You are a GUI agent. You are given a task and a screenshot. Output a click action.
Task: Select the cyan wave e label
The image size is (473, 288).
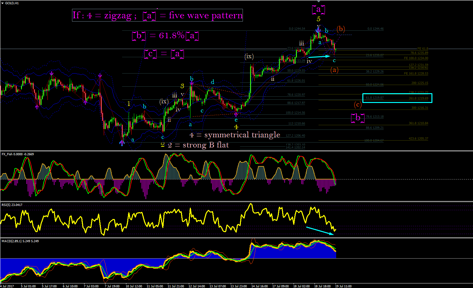[236, 120]
